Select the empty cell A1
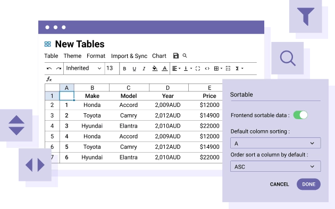The width and height of the screenshot is (335, 209). pyautogui.click(x=66, y=96)
